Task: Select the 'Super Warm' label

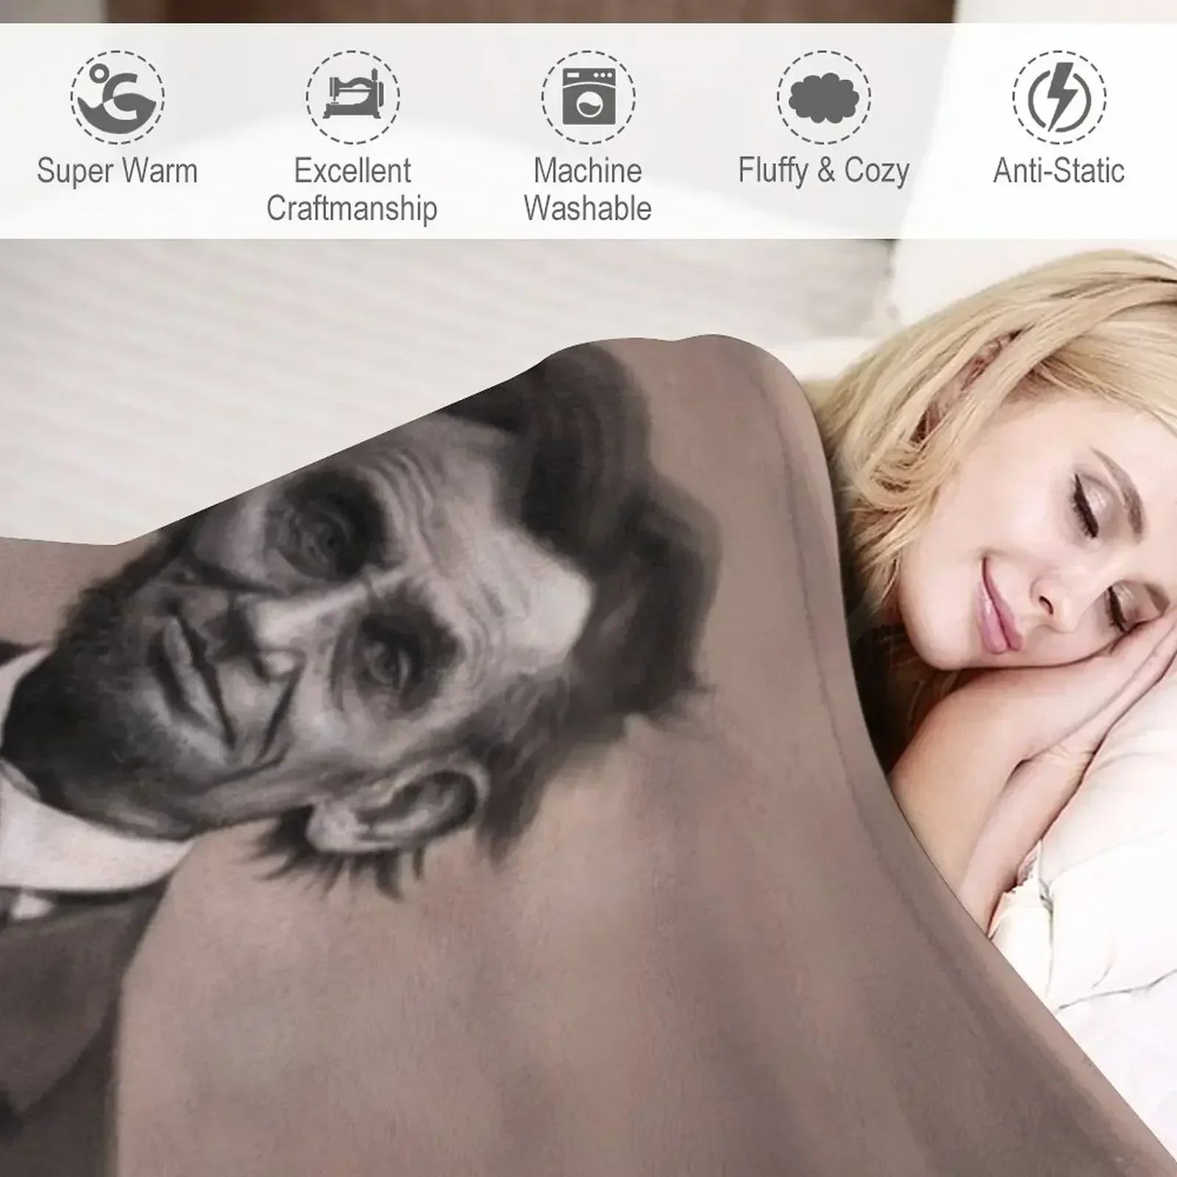Action: click(x=118, y=171)
